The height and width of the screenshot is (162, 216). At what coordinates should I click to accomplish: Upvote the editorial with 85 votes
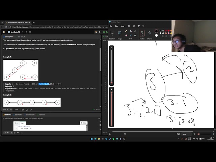tap(6, 133)
